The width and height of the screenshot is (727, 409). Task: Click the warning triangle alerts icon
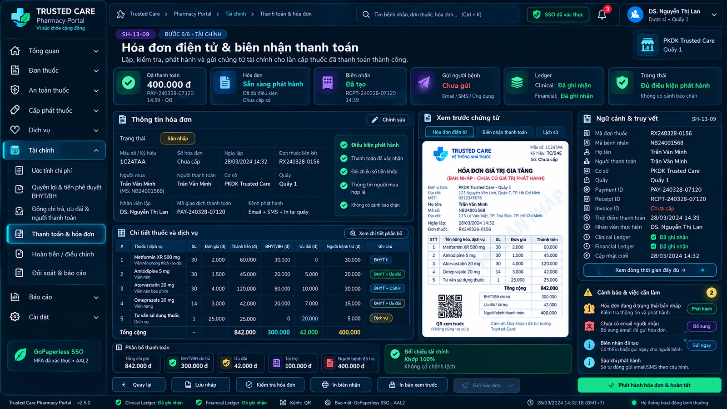[588, 292]
